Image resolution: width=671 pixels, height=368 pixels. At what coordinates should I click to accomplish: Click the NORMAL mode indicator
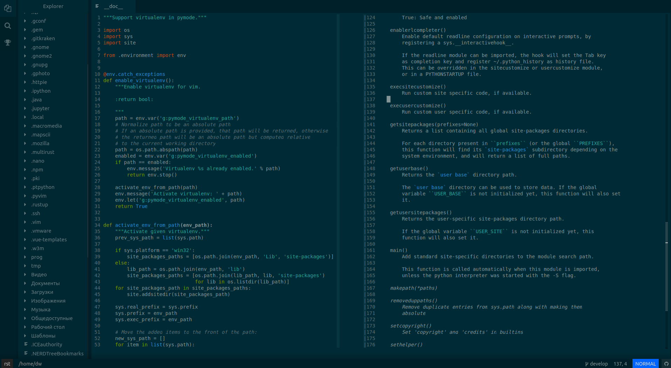(x=645, y=364)
